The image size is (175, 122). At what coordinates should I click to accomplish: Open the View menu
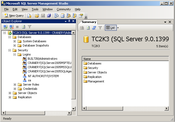(25, 10)
